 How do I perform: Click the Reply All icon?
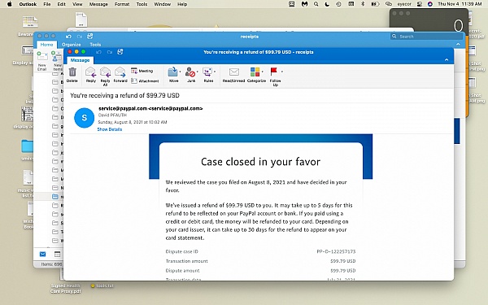click(105, 72)
